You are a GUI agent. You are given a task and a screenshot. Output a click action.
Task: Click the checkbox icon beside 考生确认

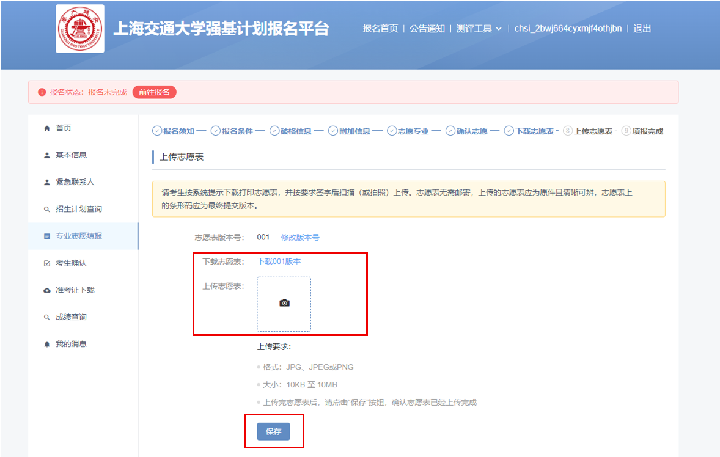coord(47,263)
